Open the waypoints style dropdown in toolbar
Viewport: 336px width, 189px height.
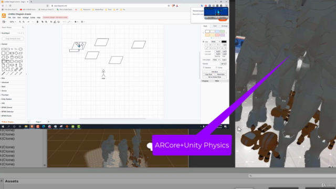pos(69,22)
